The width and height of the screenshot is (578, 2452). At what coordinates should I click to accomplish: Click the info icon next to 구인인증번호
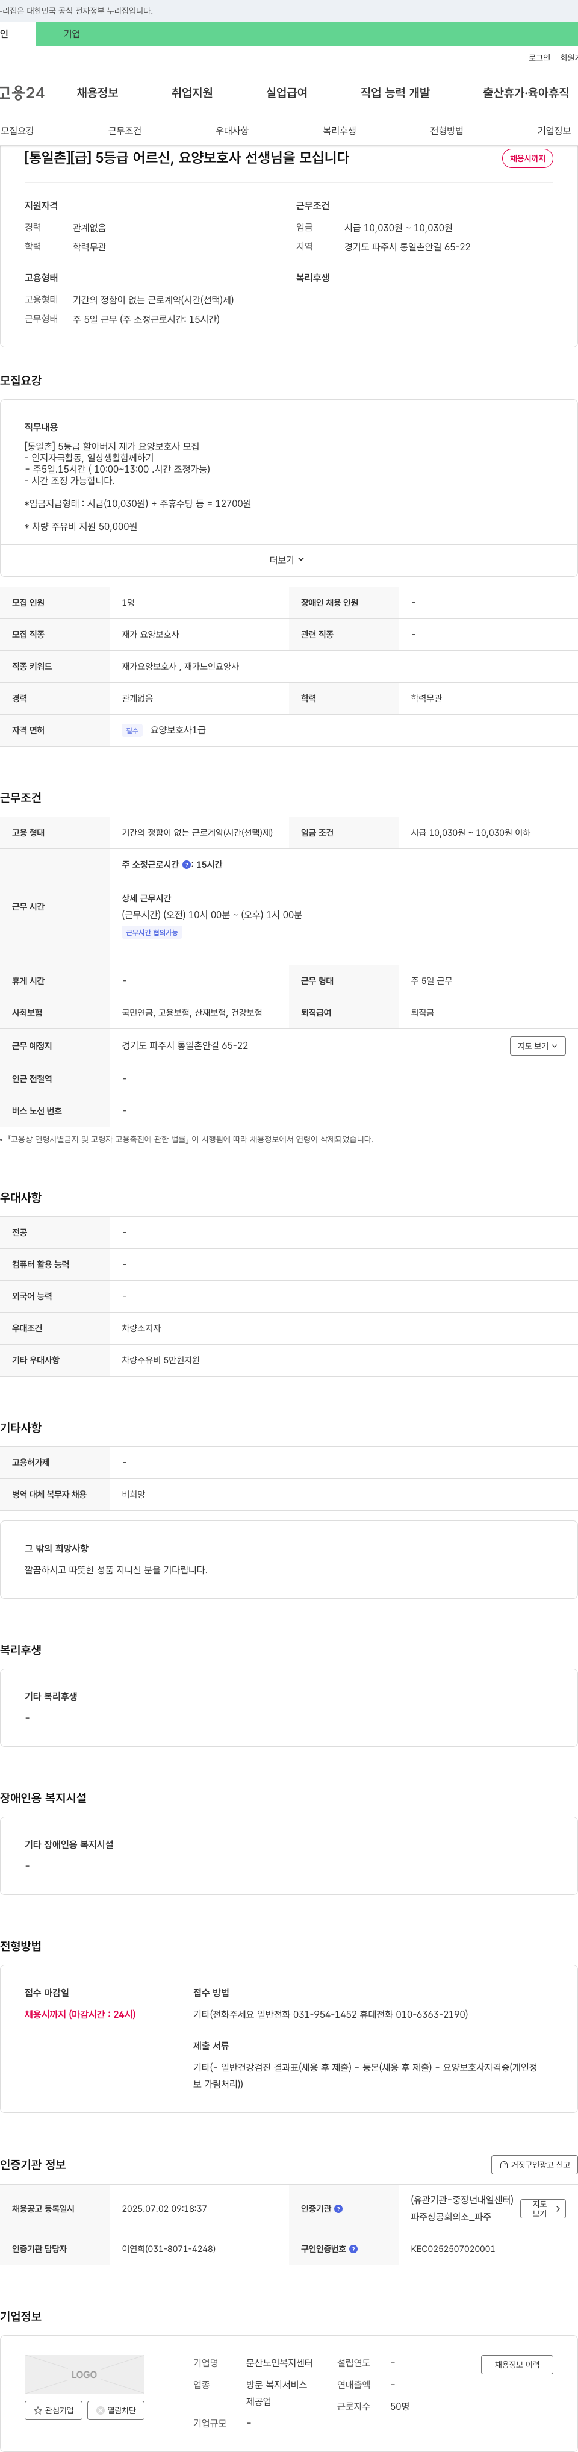click(353, 2249)
